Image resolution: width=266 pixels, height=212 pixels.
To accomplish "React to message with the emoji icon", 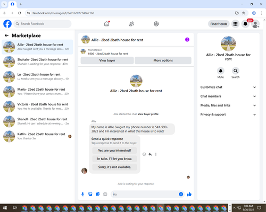I will [144, 154].
